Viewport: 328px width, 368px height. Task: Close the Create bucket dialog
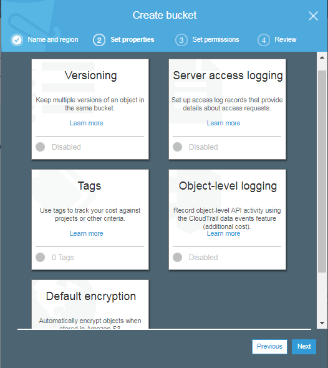point(313,16)
